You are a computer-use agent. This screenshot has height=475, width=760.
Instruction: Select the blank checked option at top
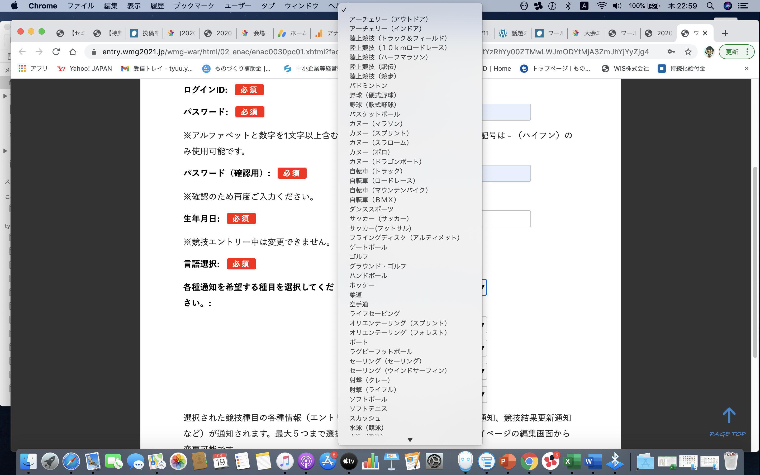[410, 10]
